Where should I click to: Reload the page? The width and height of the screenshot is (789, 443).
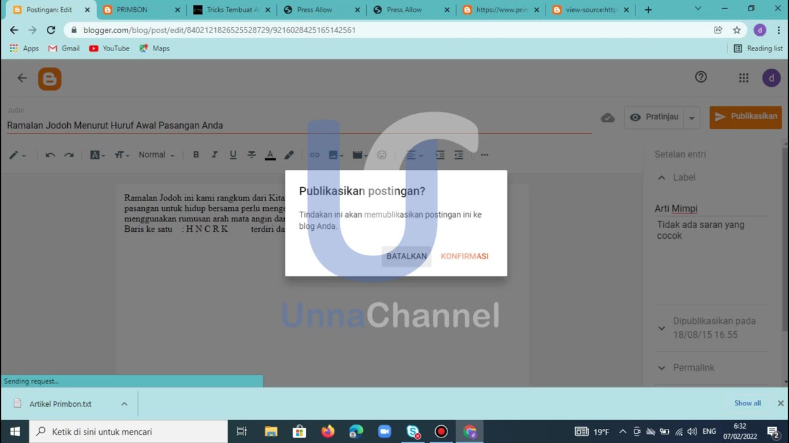point(51,30)
